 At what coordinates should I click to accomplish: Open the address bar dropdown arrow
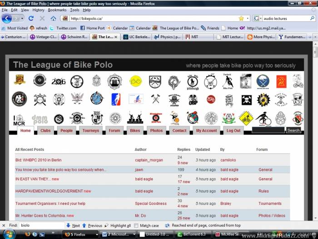tap(248, 19)
